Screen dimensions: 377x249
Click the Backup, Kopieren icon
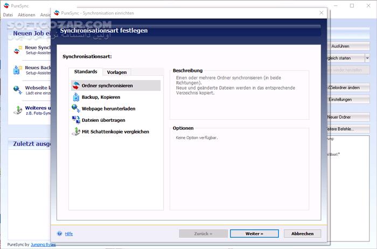76,97
